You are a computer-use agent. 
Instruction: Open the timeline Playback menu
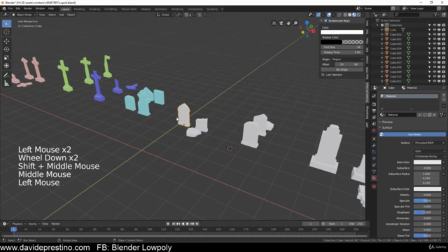19,224
